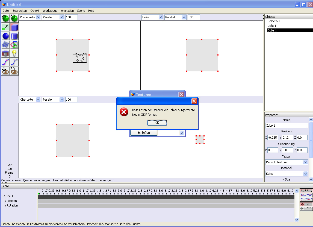
Task: Select the Move viewpoint eye tool
Action: tap(5, 71)
